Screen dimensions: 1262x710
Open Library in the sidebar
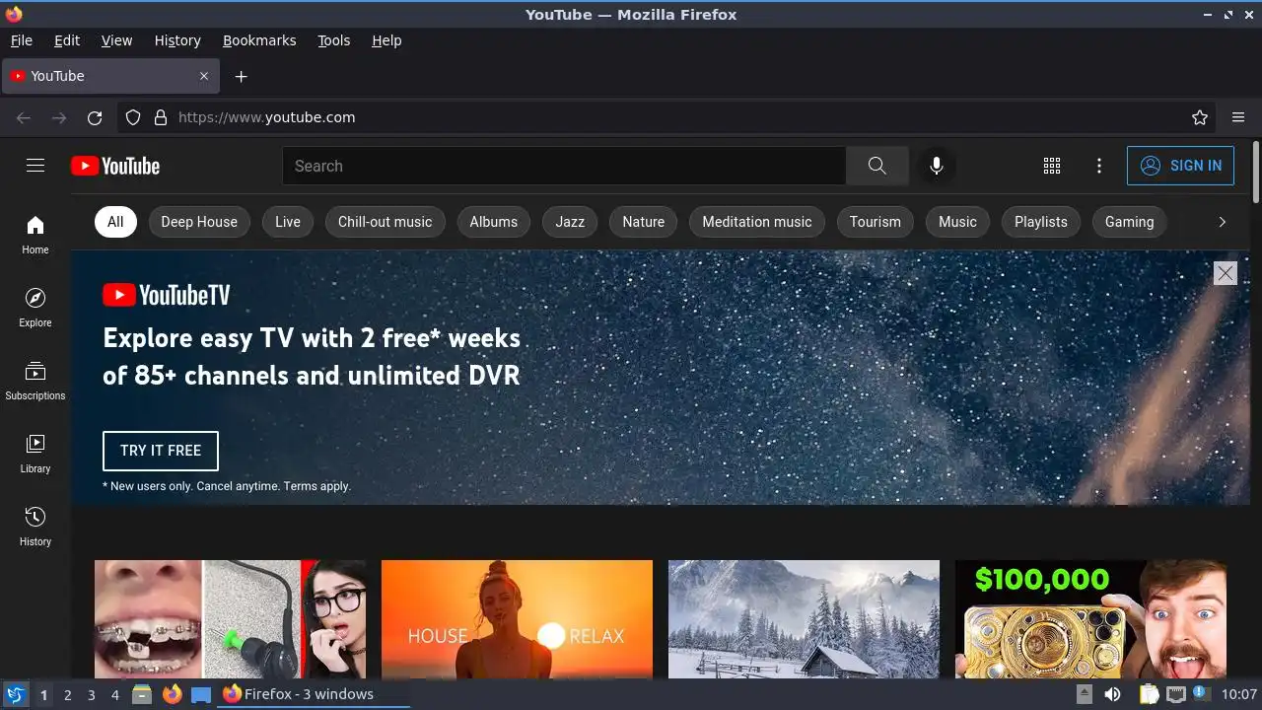pos(35,454)
